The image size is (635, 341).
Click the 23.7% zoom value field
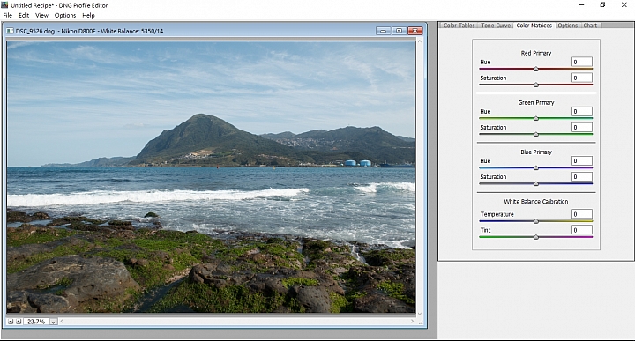click(x=36, y=322)
